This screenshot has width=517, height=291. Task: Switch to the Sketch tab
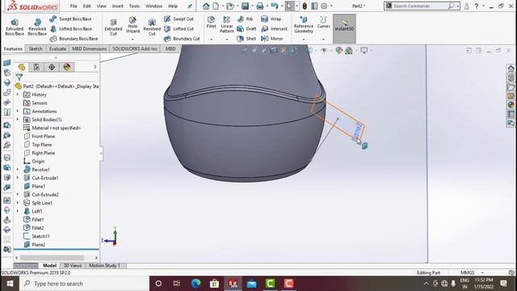point(36,48)
